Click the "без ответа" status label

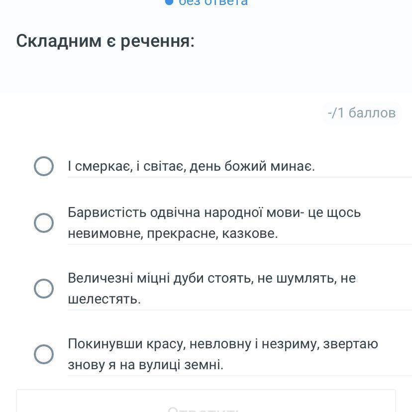pos(213,2)
